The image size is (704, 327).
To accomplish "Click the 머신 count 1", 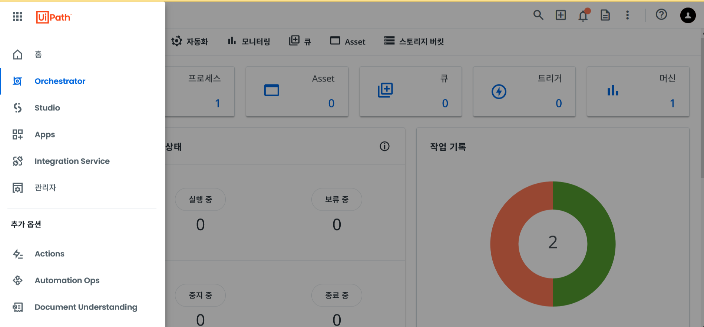I will (672, 103).
